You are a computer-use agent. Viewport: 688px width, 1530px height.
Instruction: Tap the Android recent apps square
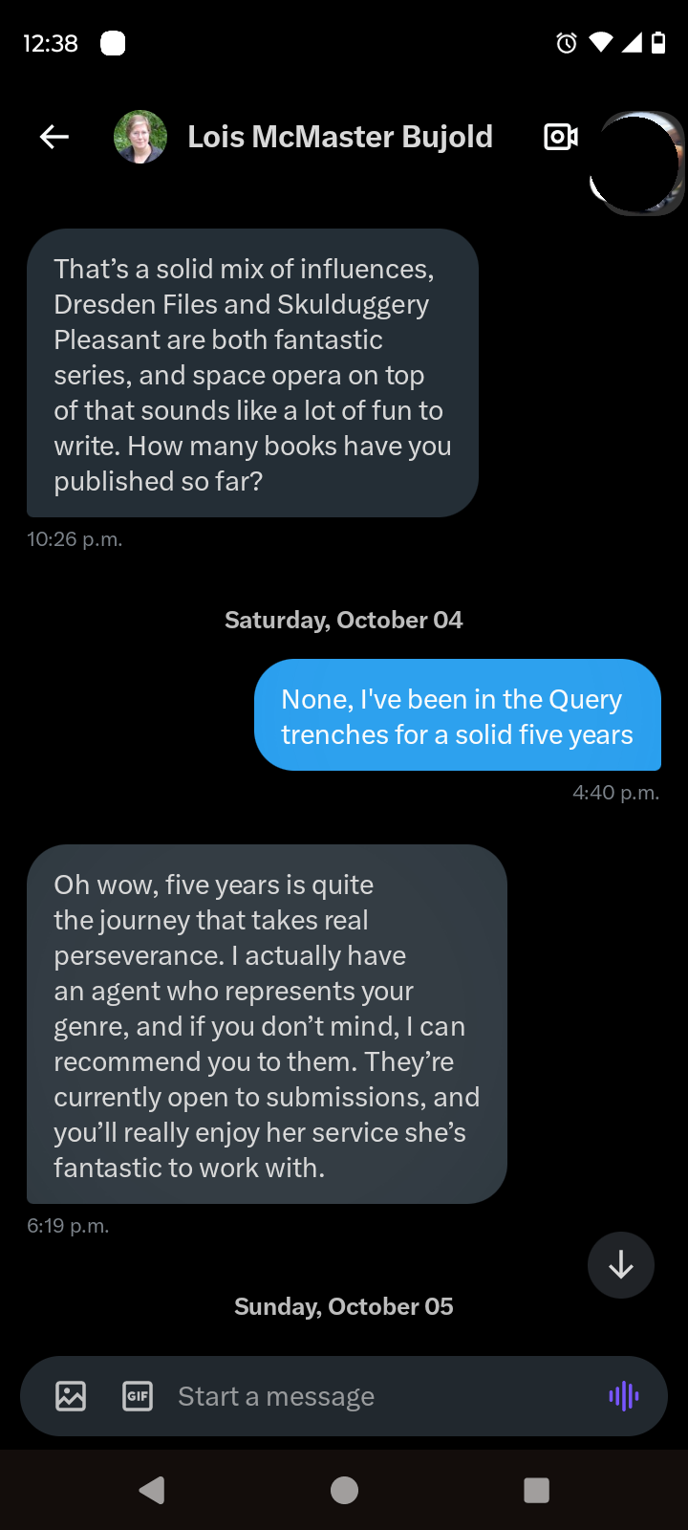536,1489
